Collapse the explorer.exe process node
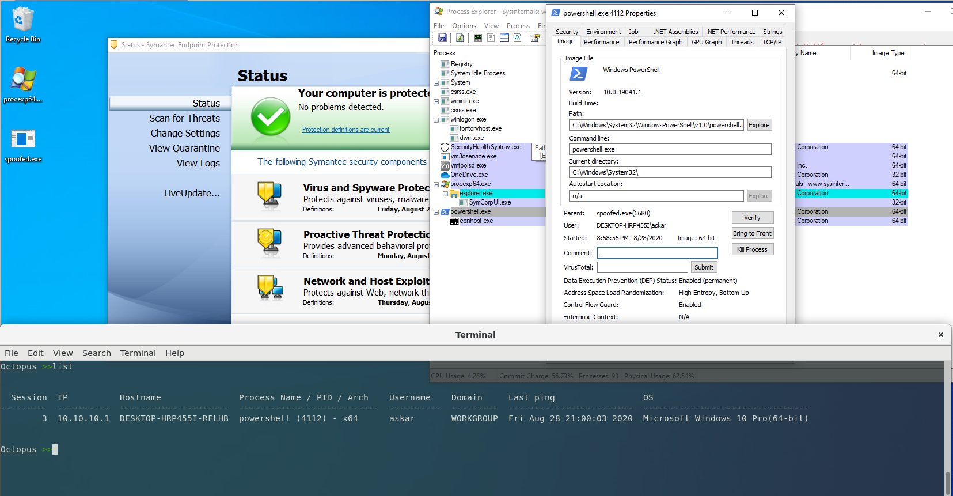The image size is (953, 496). (x=445, y=194)
